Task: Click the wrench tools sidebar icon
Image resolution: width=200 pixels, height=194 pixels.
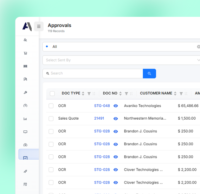Action: pyautogui.click(x=25, y=93)
